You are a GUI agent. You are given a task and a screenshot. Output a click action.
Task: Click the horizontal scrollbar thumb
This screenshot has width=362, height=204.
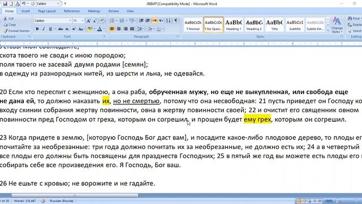point(75,195)
